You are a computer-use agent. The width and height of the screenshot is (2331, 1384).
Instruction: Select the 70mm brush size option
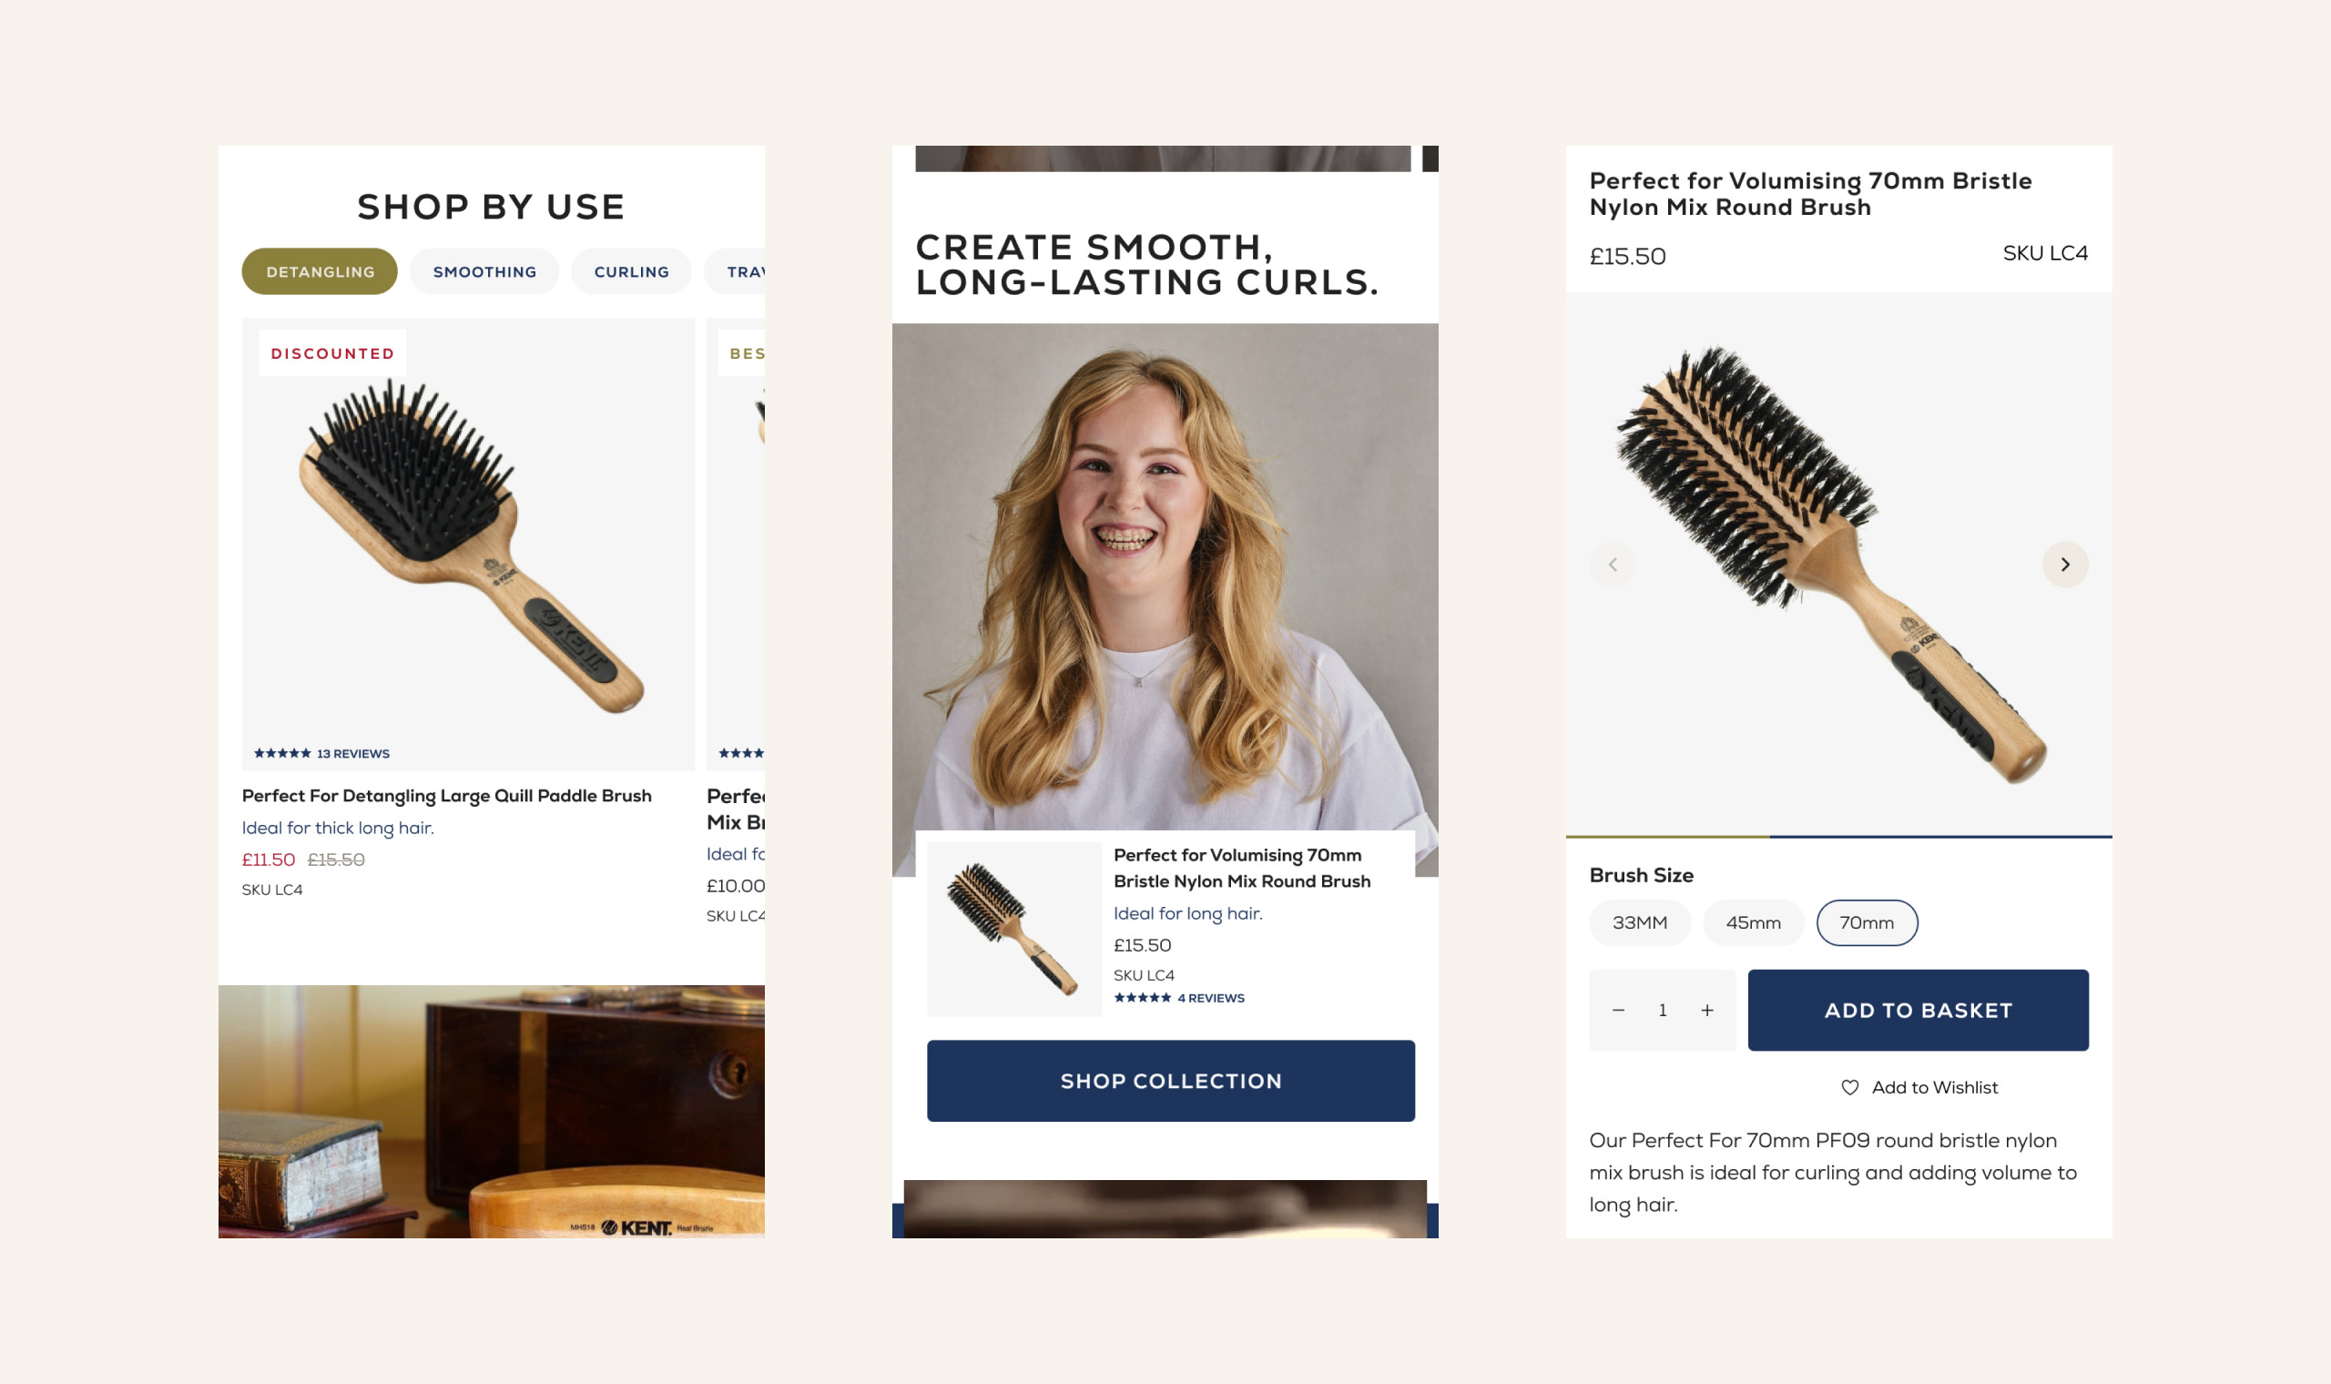point(1867,922)
